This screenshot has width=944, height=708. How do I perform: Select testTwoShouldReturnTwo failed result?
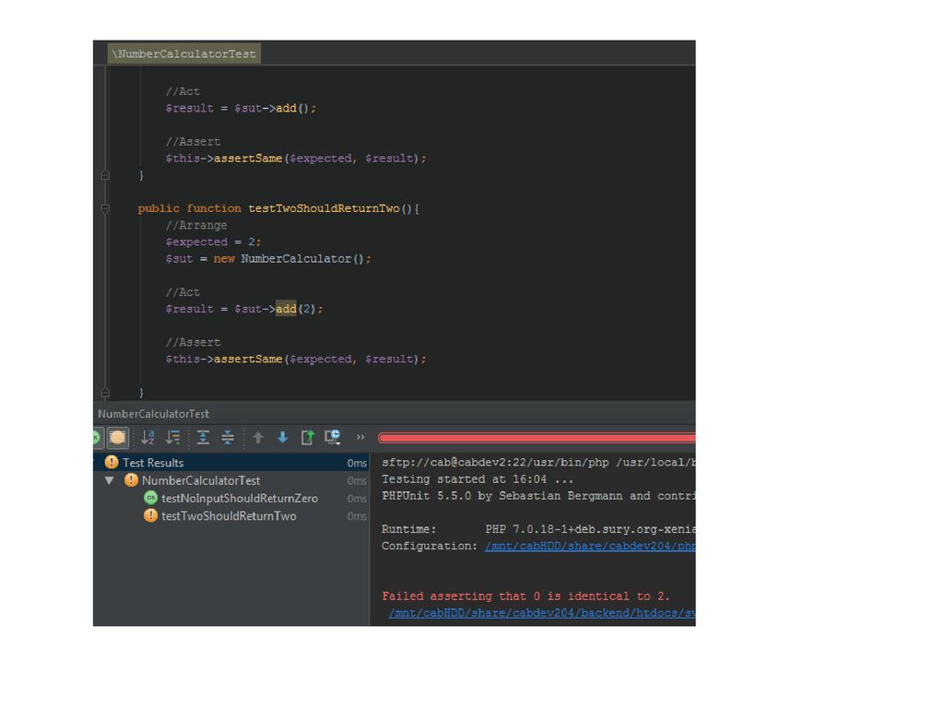coord(229,516)
